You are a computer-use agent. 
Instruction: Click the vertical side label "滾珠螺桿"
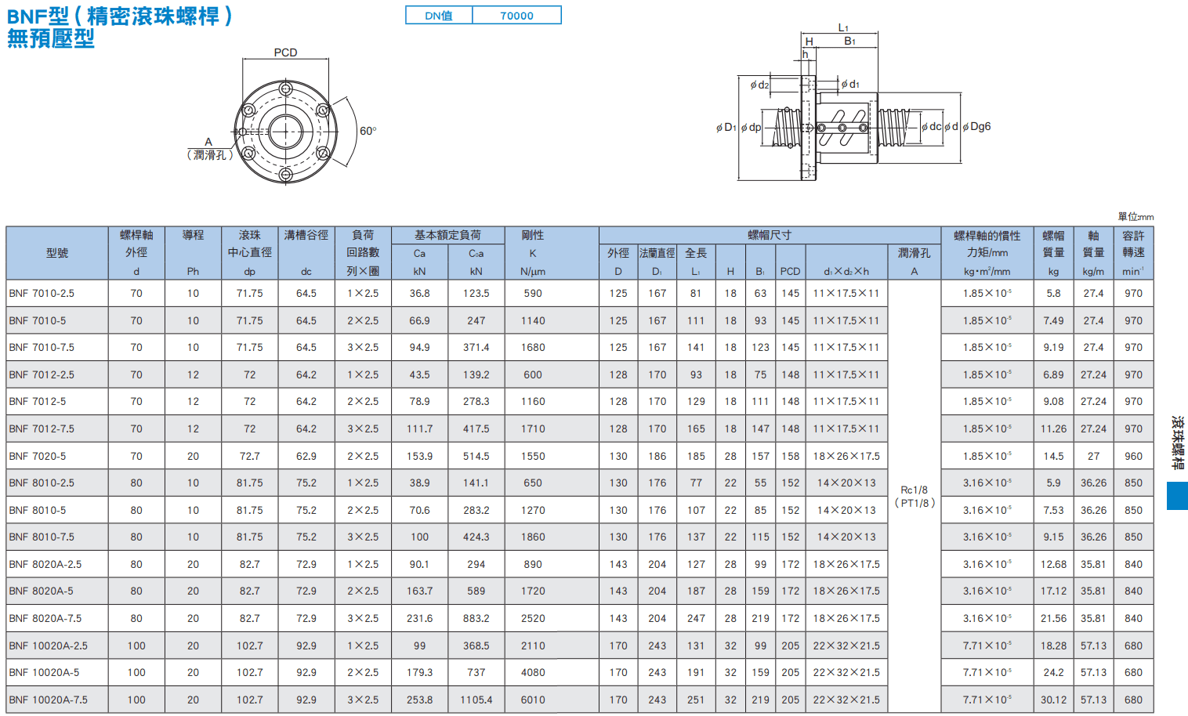1177,443
